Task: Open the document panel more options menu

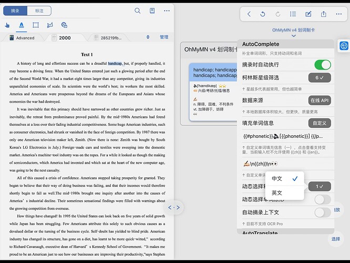Action: tap(167, 11)
